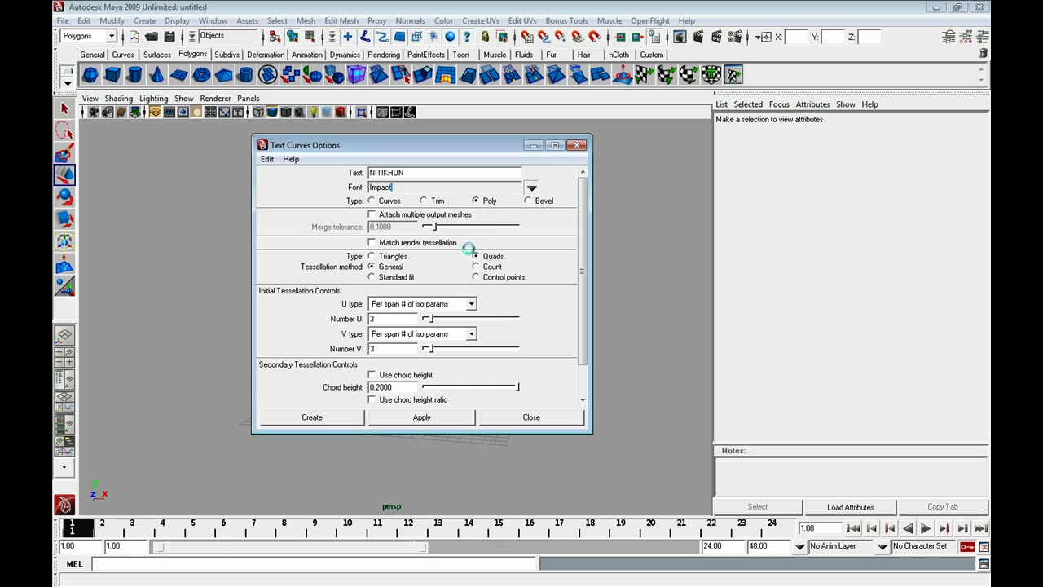Expand the shelf options arrow
1043x587 pixels.
click(68, 83)
